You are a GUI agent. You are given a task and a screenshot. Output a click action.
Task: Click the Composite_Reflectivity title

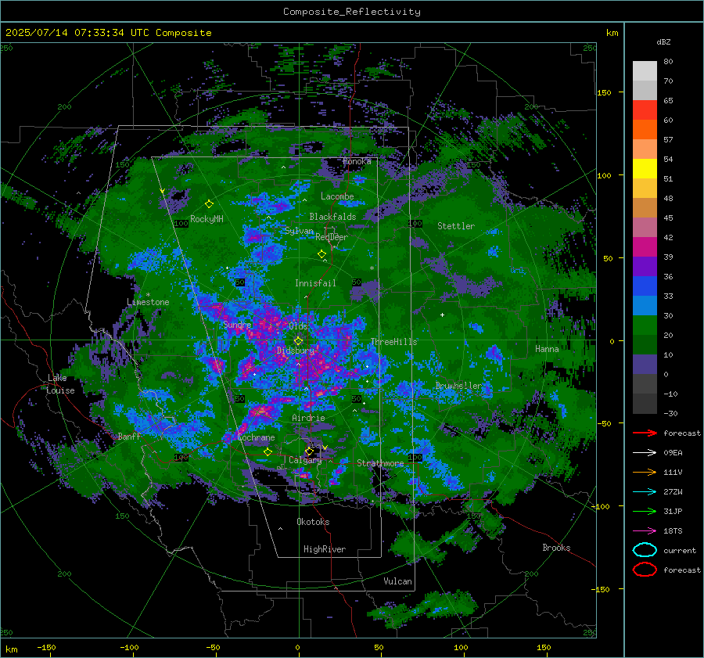pyautogui.click(x=351, y=12)
